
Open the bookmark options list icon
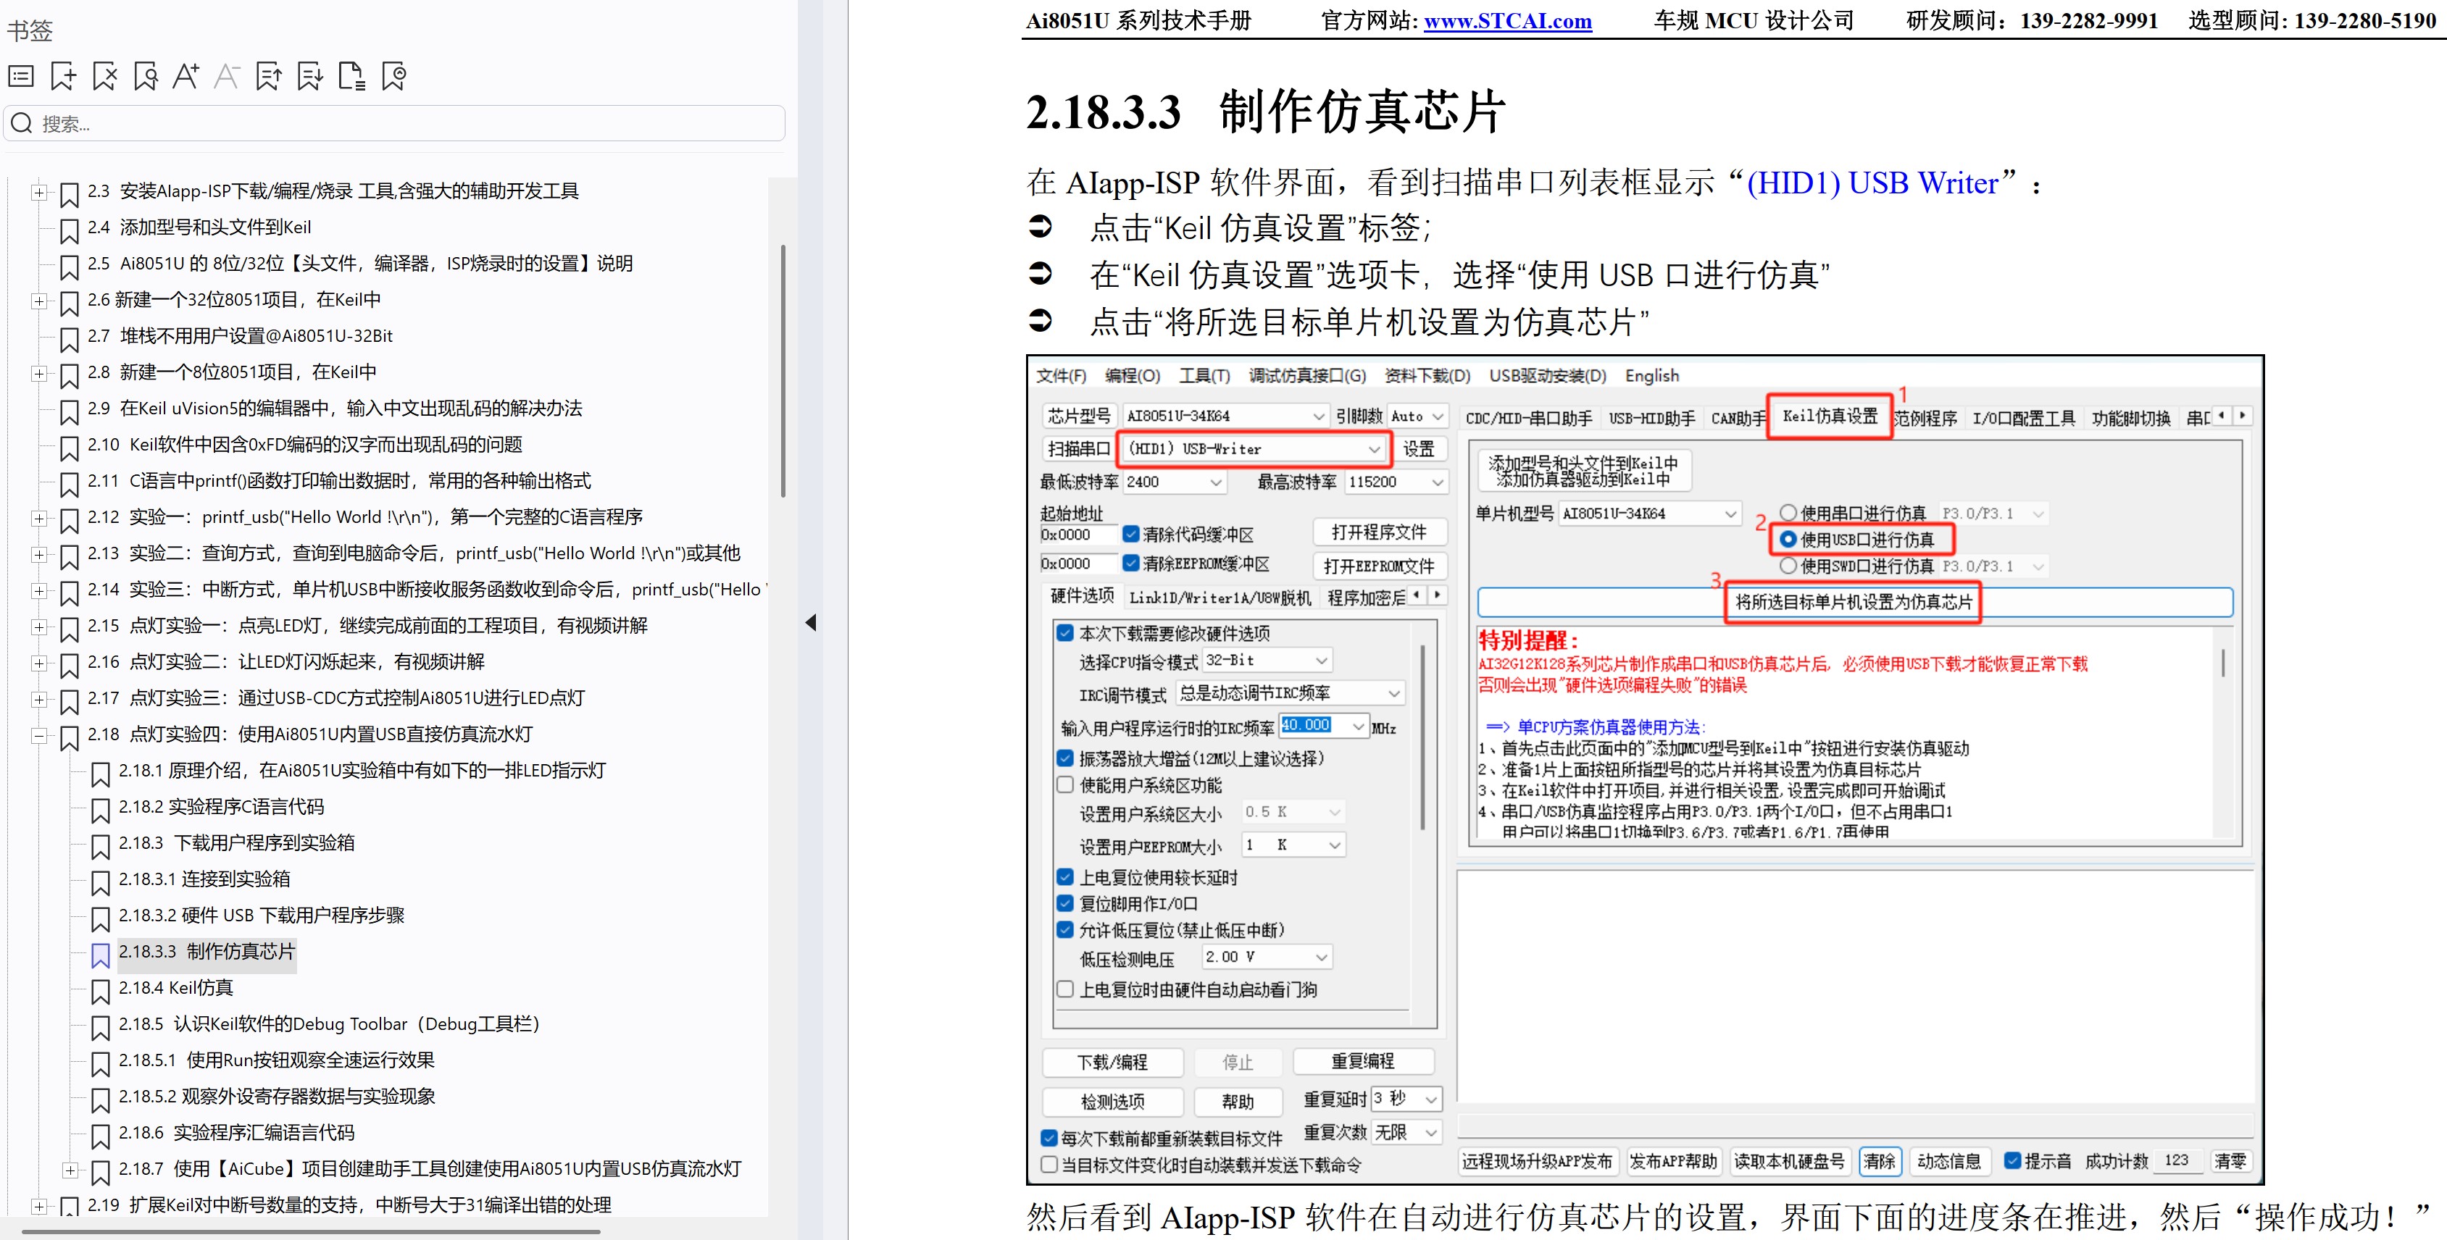pyautogui.click(x=21, y=76)
